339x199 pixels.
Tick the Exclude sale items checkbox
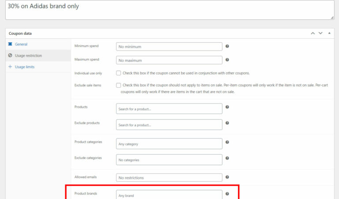click(x=119, y=85)
